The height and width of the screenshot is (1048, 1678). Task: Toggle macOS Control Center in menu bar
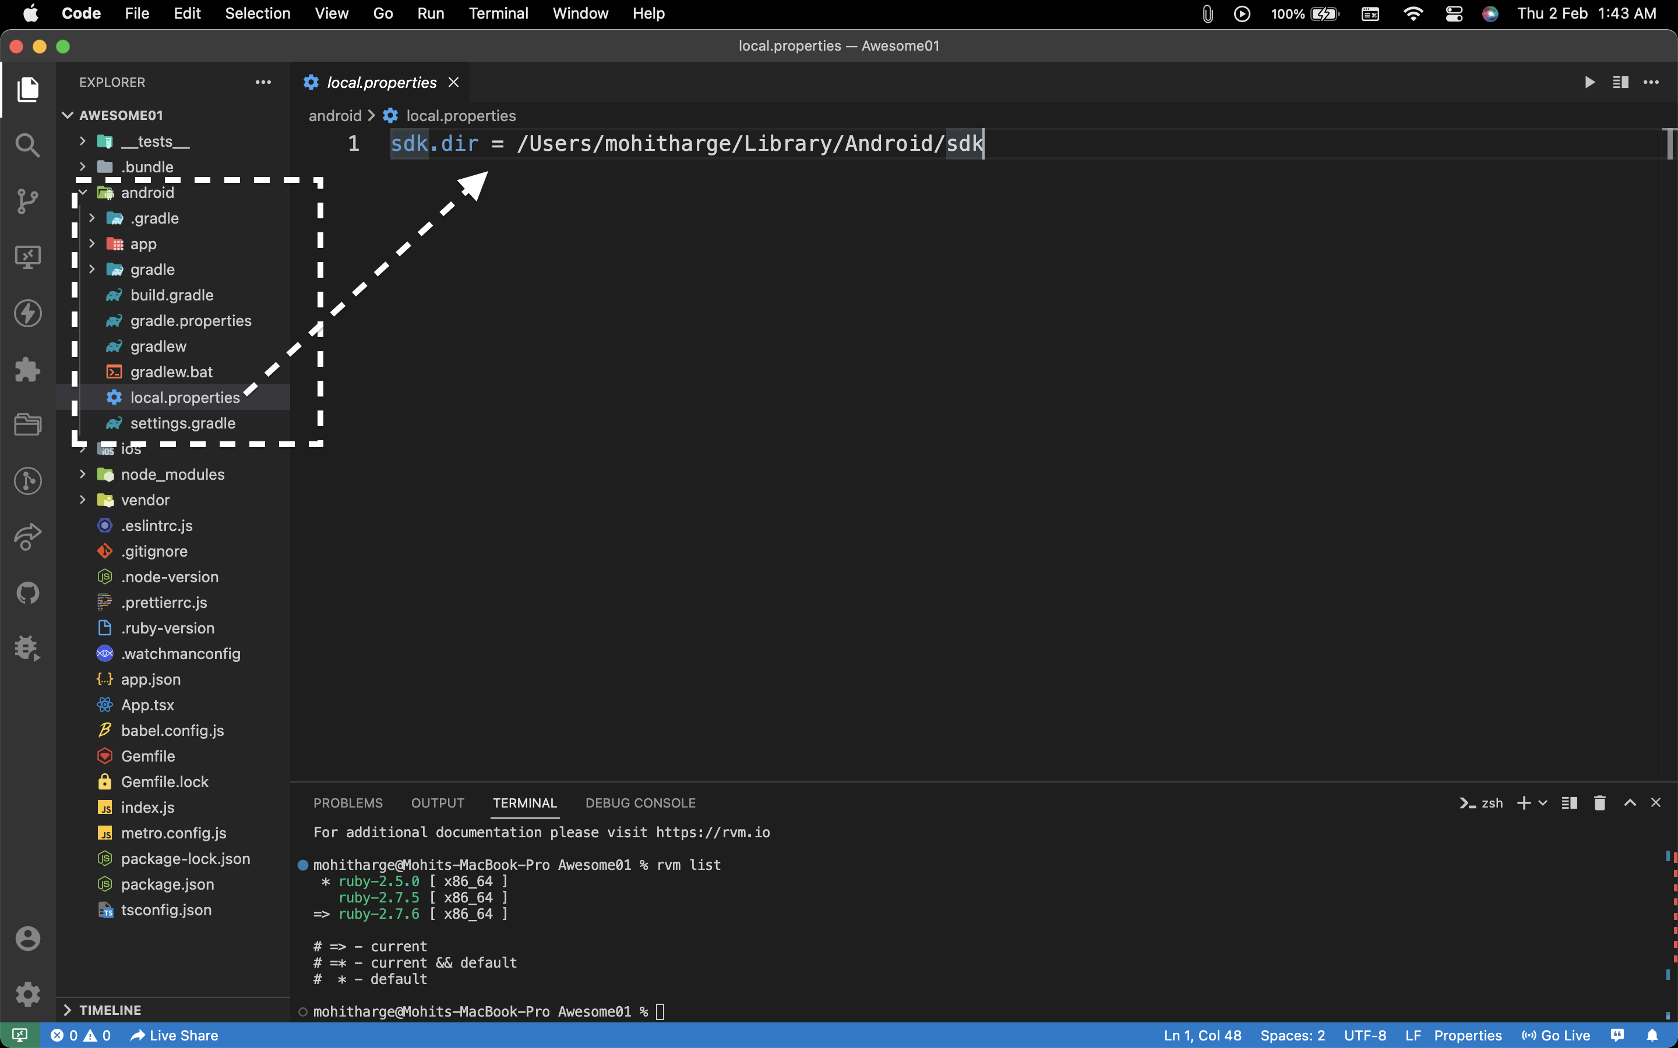click(x=1454, y=13)
